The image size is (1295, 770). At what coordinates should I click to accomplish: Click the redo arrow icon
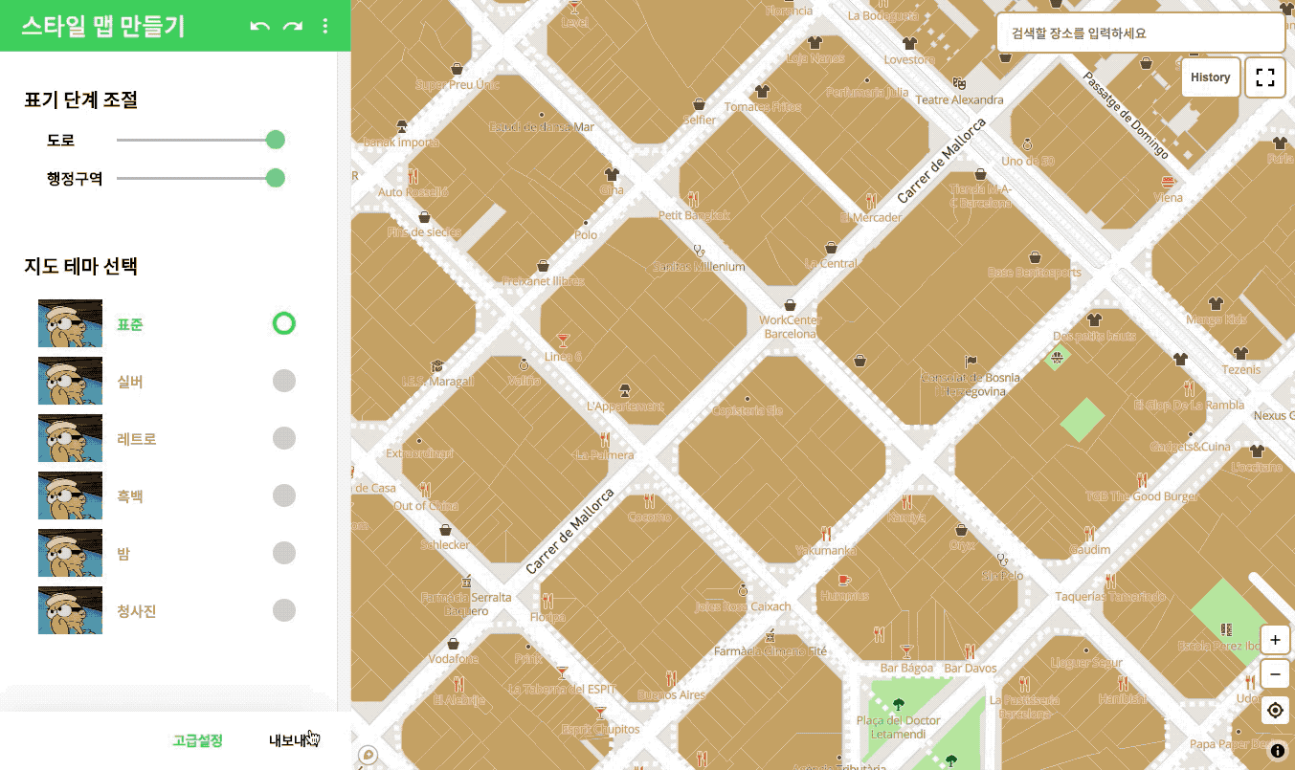click(293, 26)
